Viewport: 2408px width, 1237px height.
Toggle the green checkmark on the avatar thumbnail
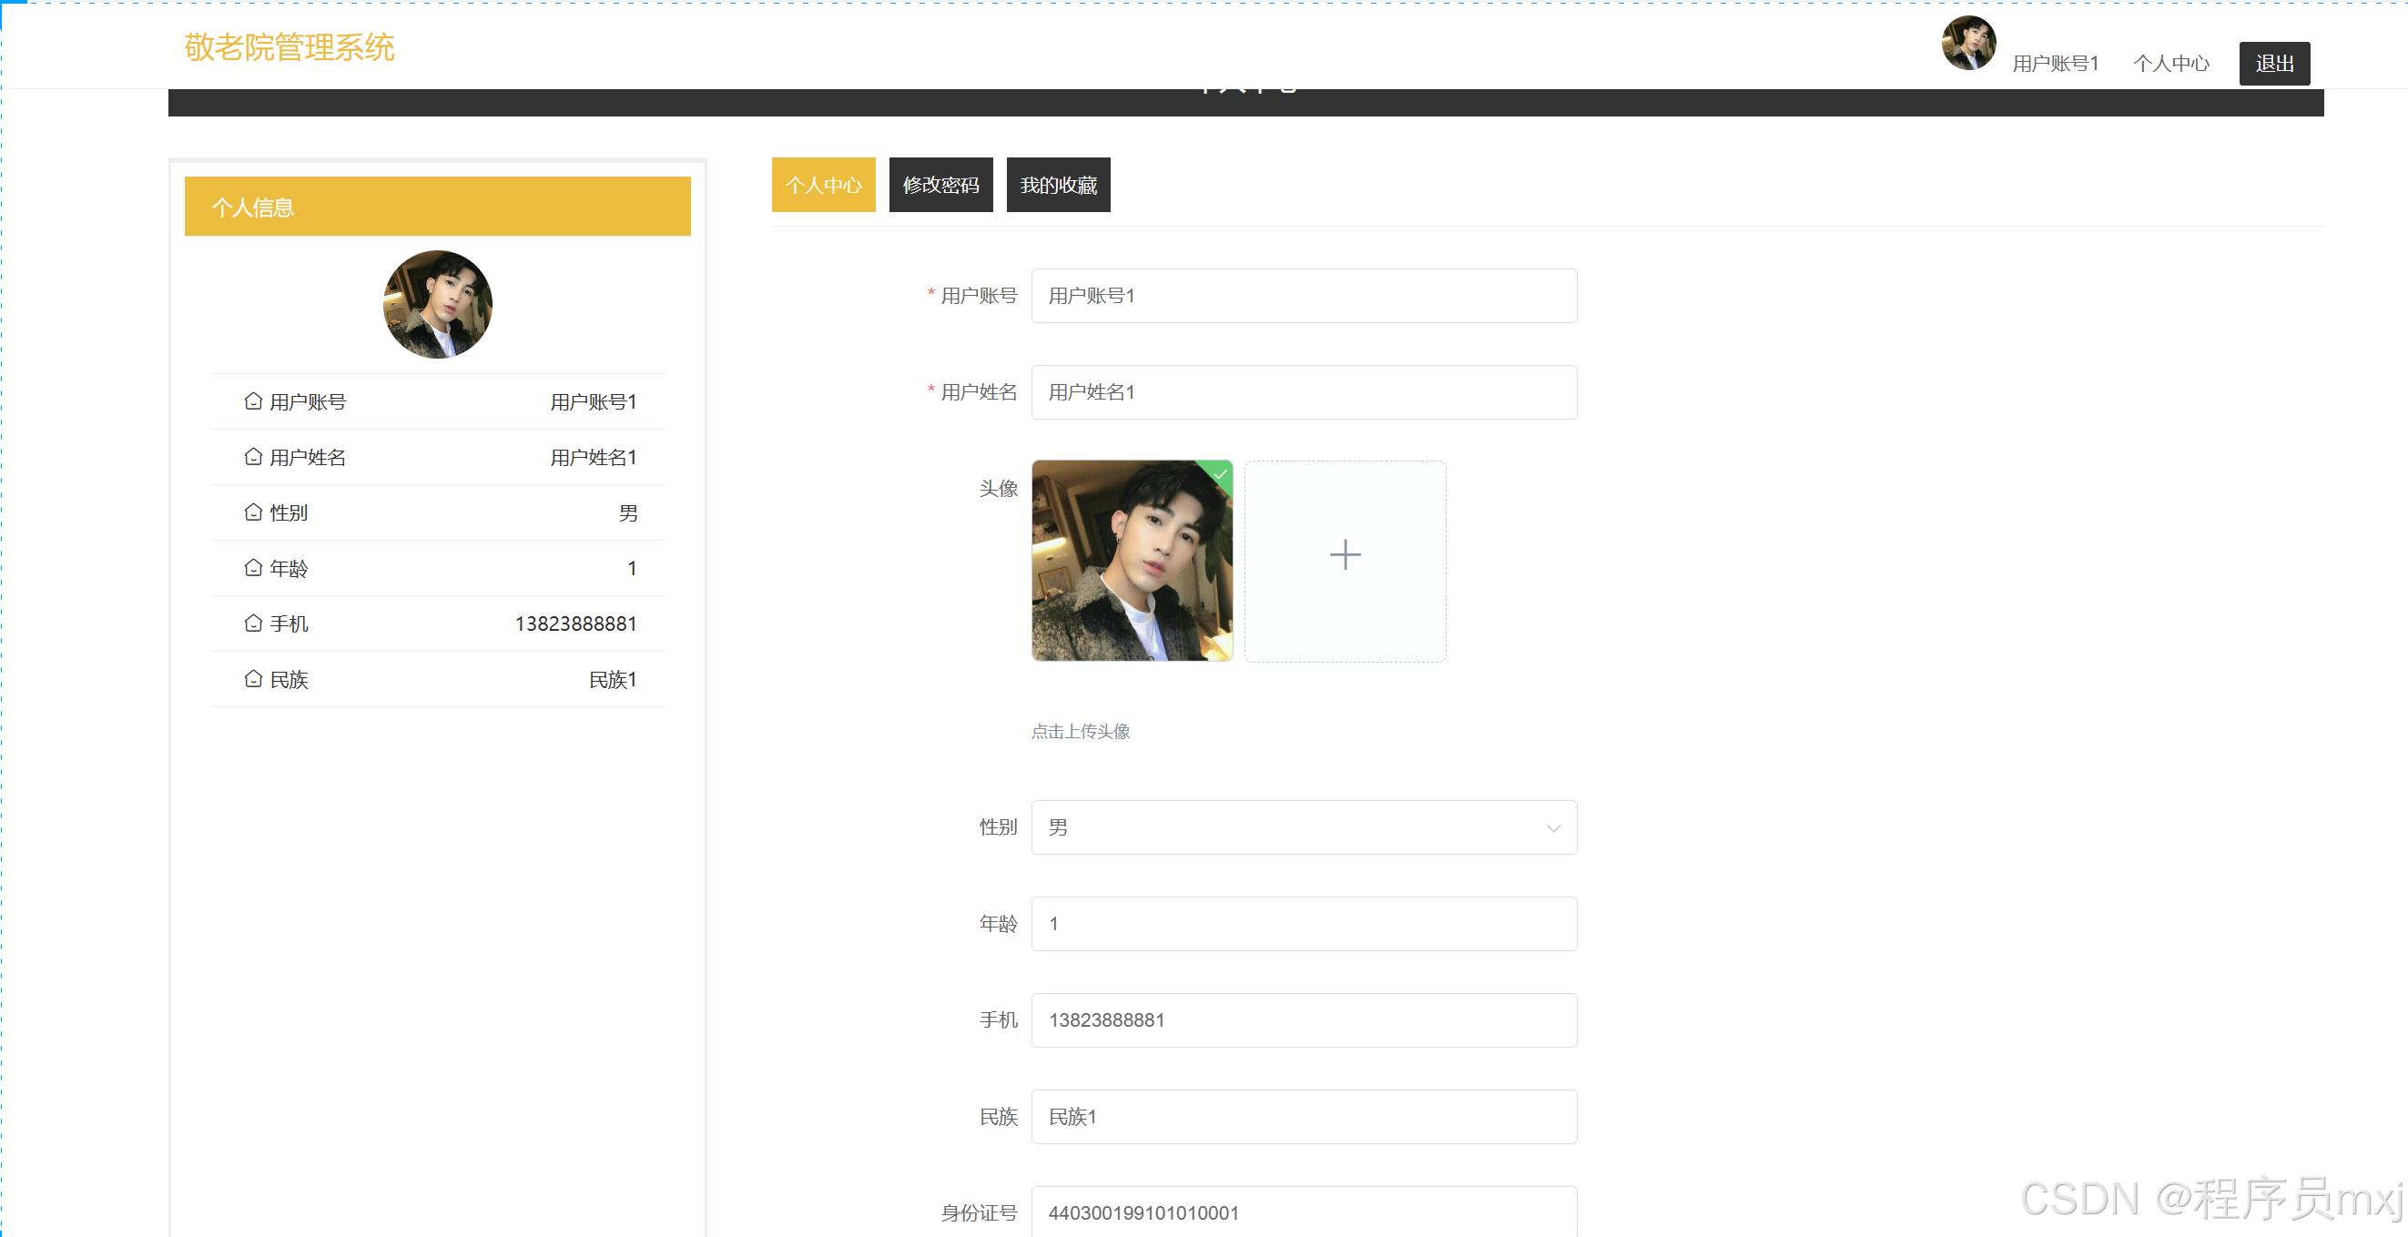tap(1220, 473)
